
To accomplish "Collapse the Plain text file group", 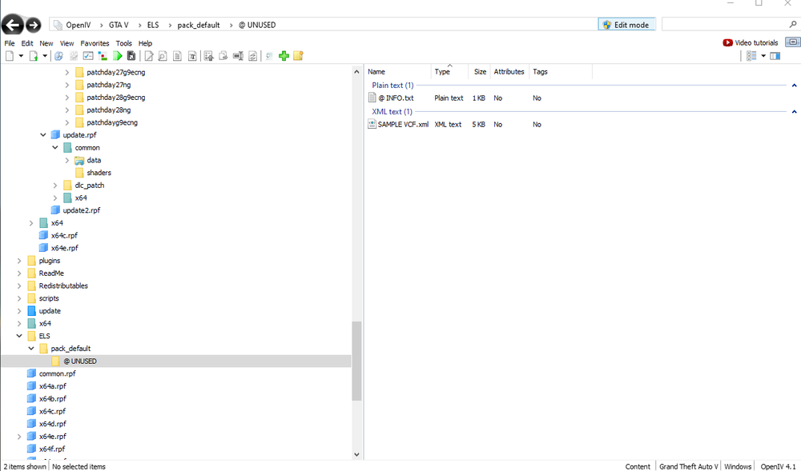I will point(794,85).
